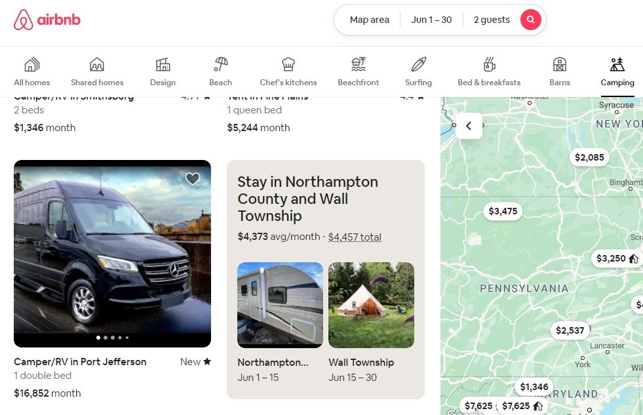643x415 pixels.
Task: Open the Map area search field
Action: (369, 20)
